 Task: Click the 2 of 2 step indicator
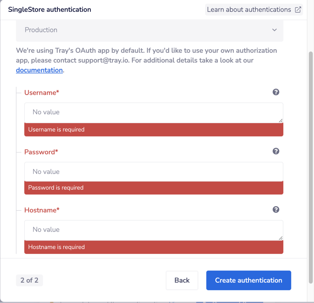(x=29, y=280)
